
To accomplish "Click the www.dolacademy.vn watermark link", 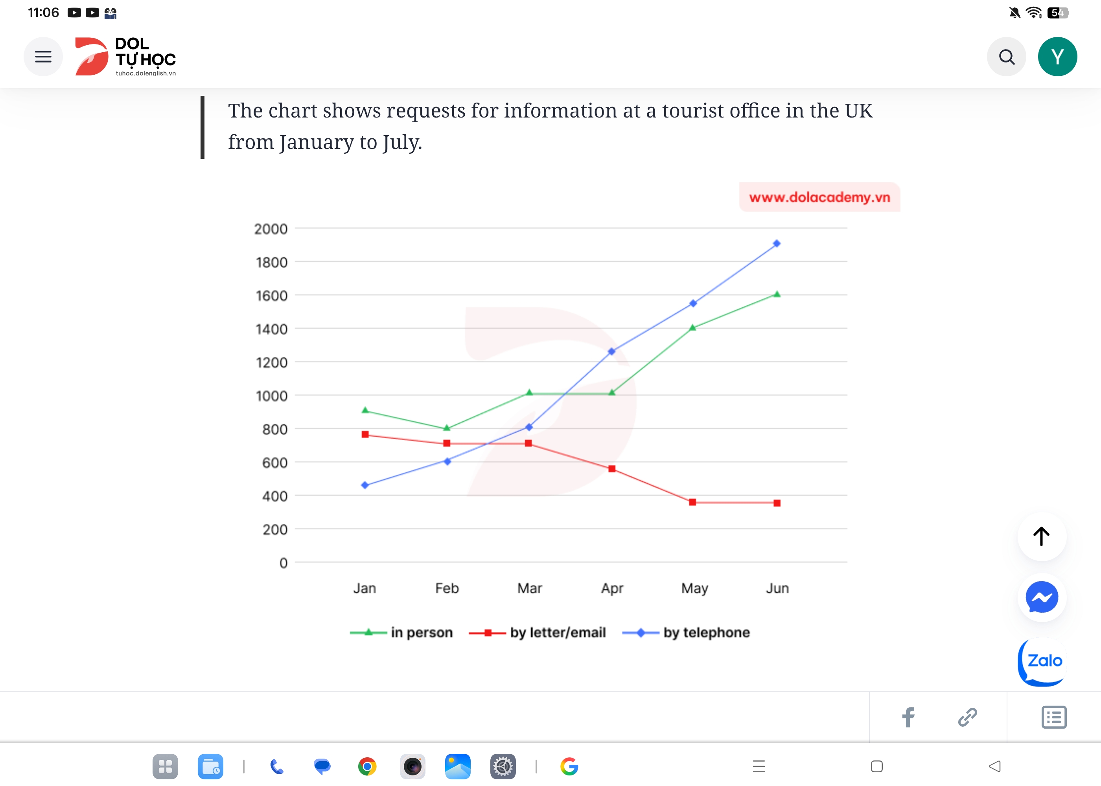I will point(819,197).
